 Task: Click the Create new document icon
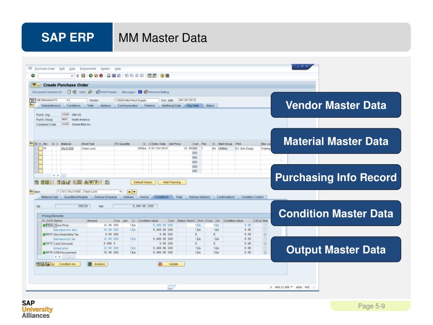click(x=69, y=92)
